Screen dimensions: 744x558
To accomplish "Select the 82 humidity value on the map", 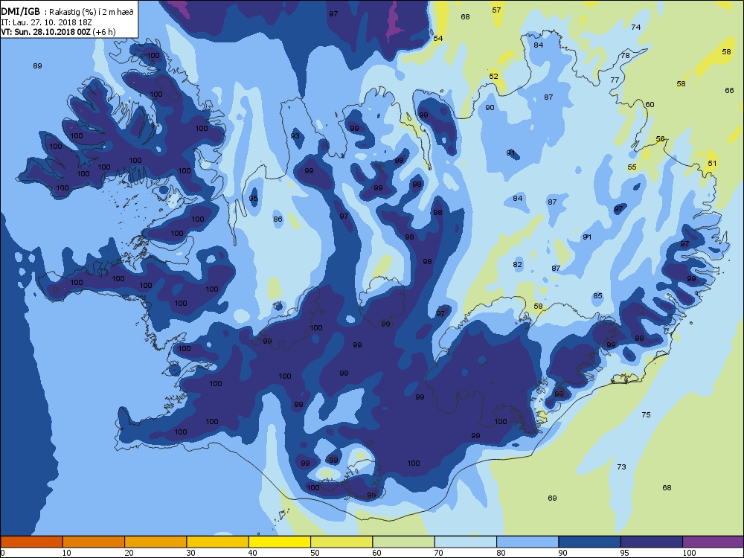I will (x=518, y=265).
